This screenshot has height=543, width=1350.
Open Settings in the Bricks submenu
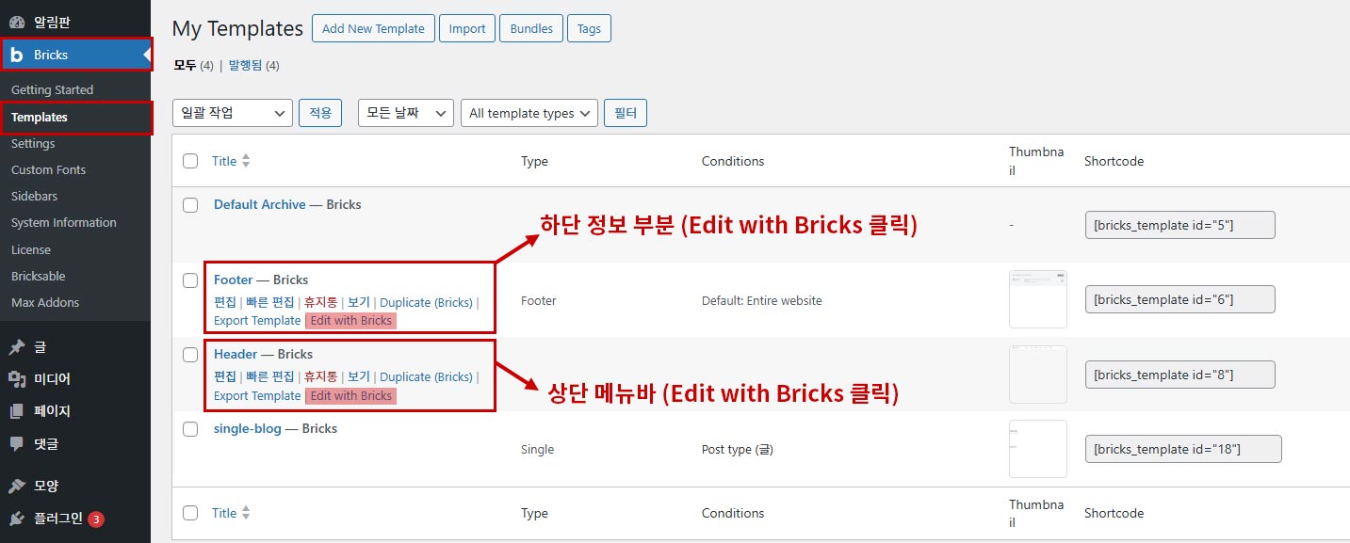[x=33, y=144]
